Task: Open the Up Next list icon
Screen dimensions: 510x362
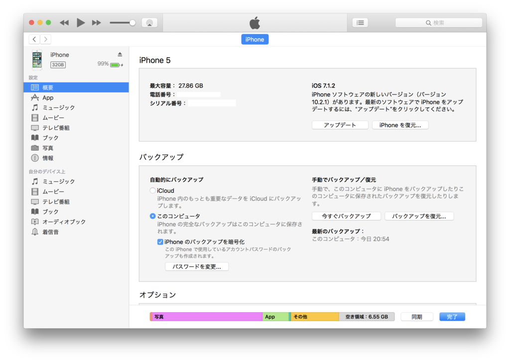Action: [x=360, y=23]
